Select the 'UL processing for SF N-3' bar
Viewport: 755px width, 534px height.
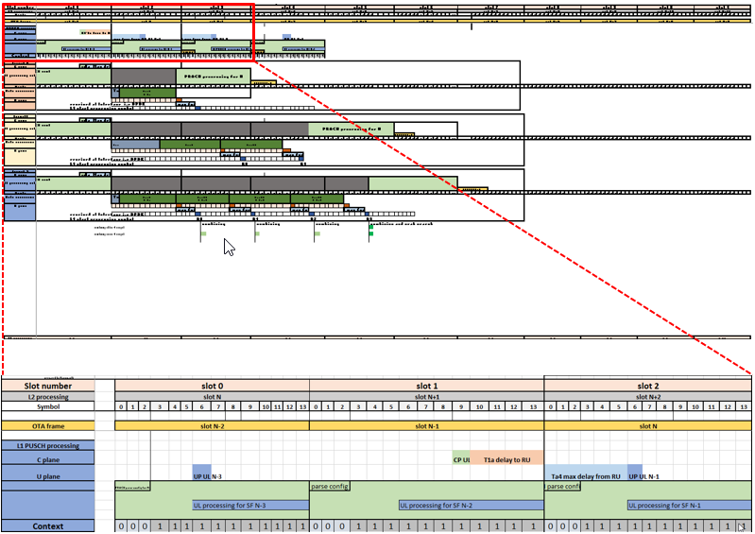pos(250,505)
